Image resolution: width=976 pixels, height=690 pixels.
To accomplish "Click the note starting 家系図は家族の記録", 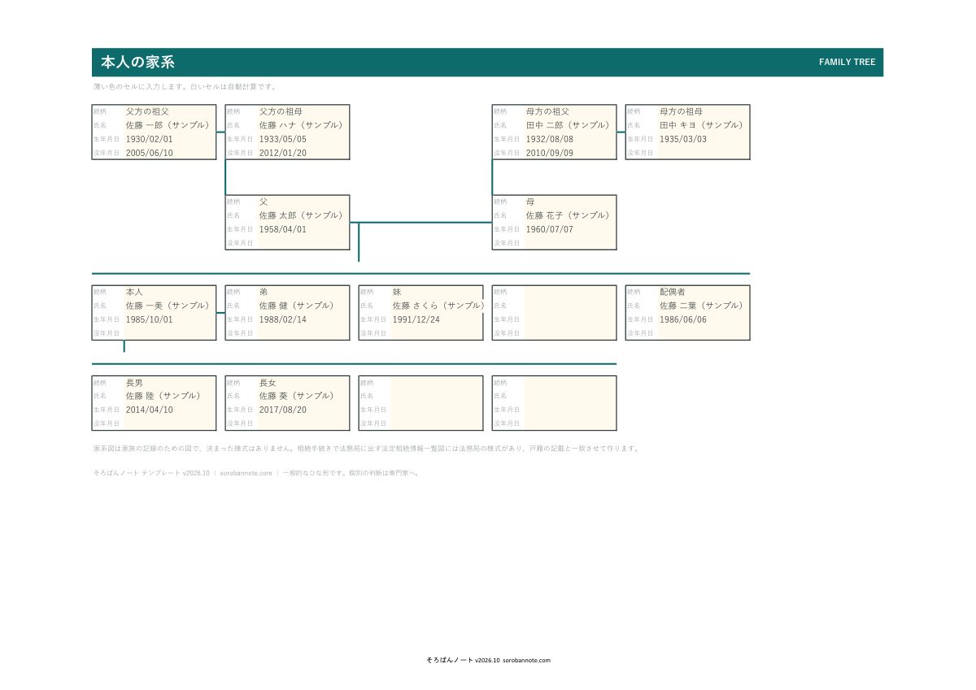I will [x=367, y=448].
